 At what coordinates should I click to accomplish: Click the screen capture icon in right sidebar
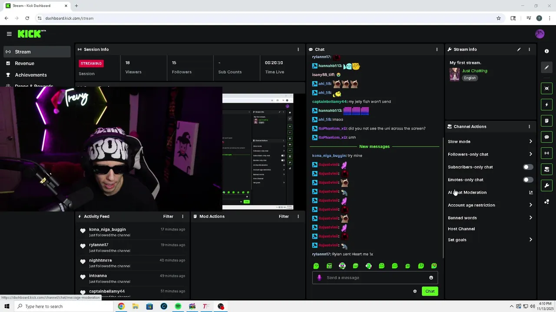coord(546,88)
